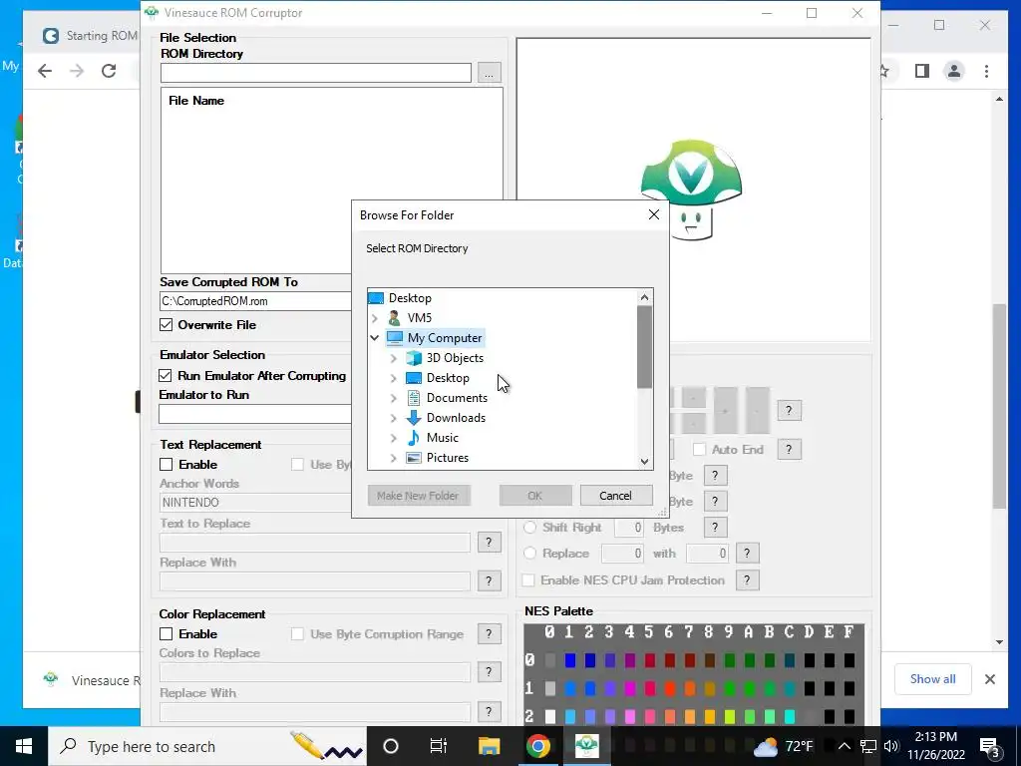Click the My Computer monitor icon

tap(395, 338)
